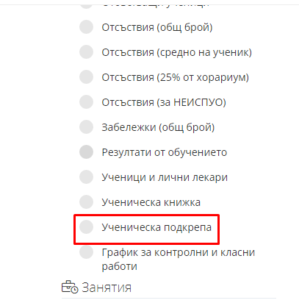Select circle icon for График за контролни

tap(86, 252)
